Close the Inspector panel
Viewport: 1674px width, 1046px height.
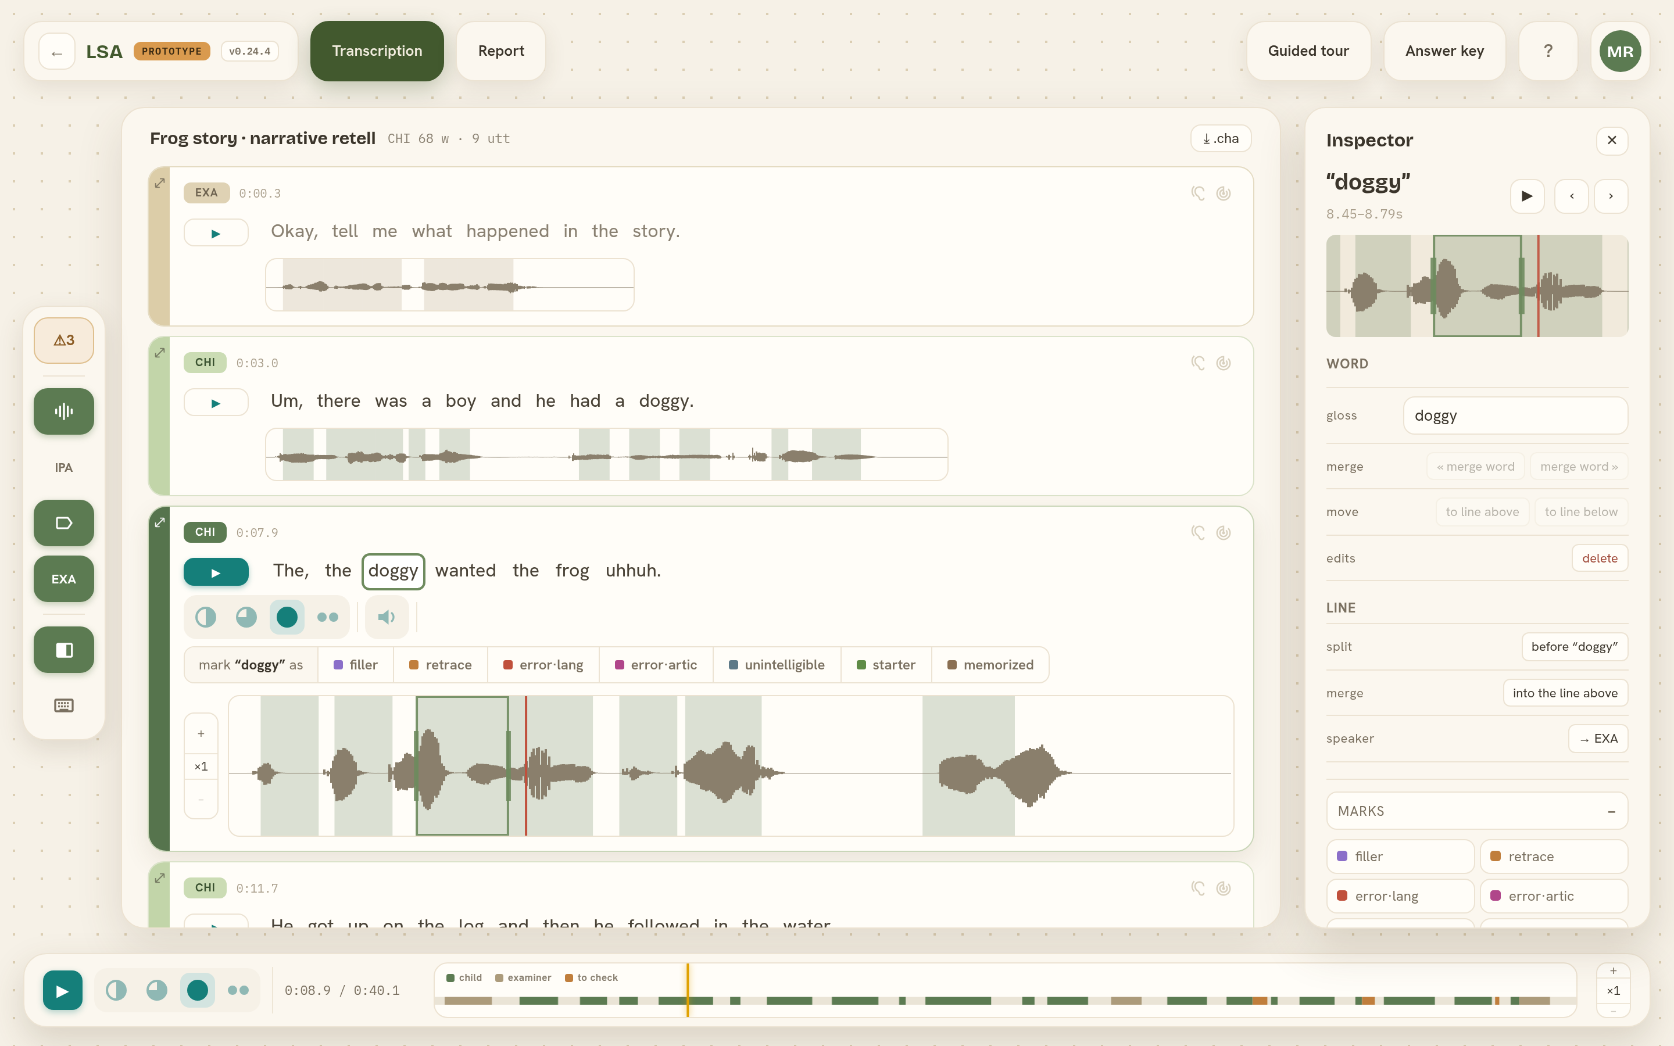1612,141
